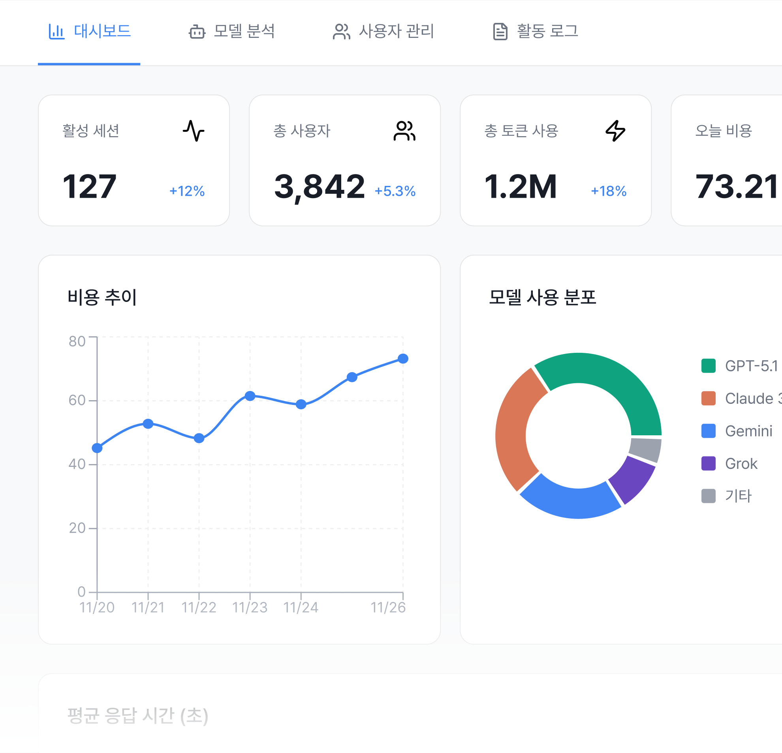Click the users icon for 사용자 관리
The height and width of the screenshot is (753, 782).
[x=341, y=32]
